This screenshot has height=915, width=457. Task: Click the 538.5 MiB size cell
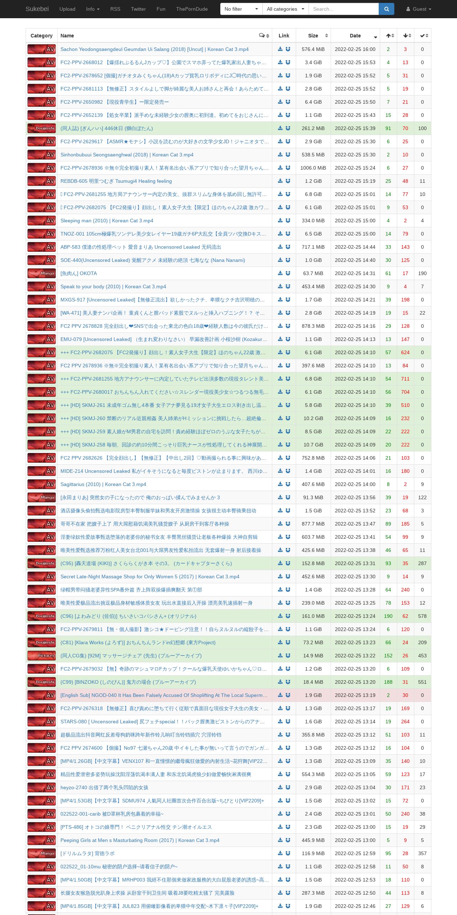pos(313,155)
